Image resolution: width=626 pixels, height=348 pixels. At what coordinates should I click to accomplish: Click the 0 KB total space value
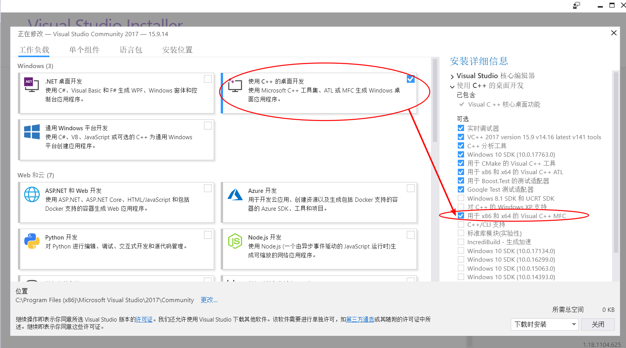tap(608, 310)
